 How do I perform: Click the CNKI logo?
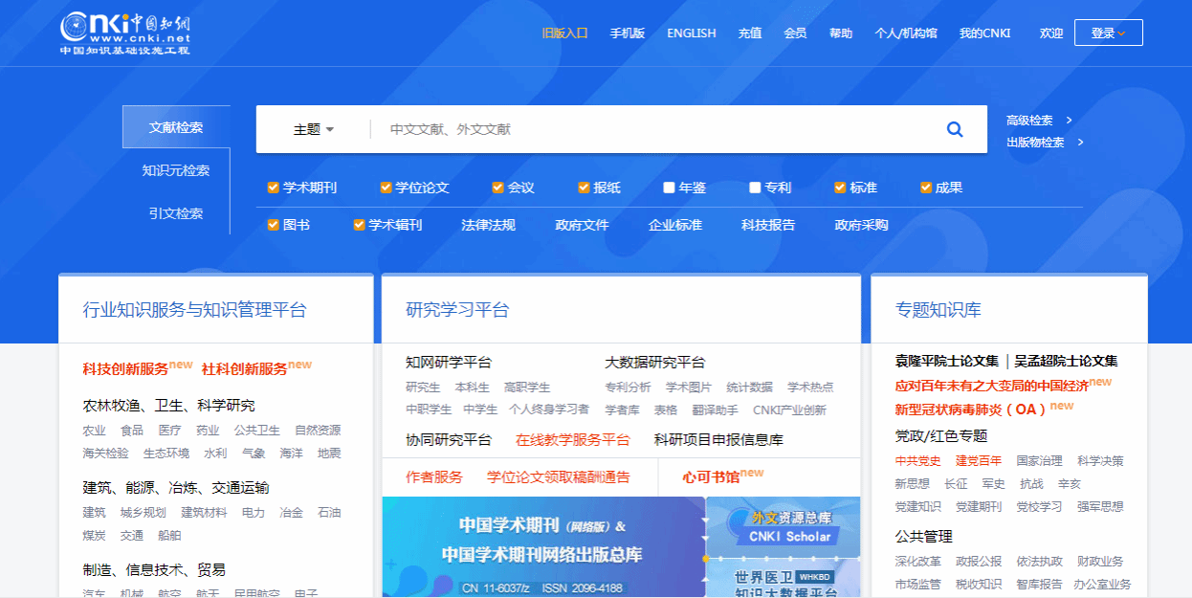[125, 33]
